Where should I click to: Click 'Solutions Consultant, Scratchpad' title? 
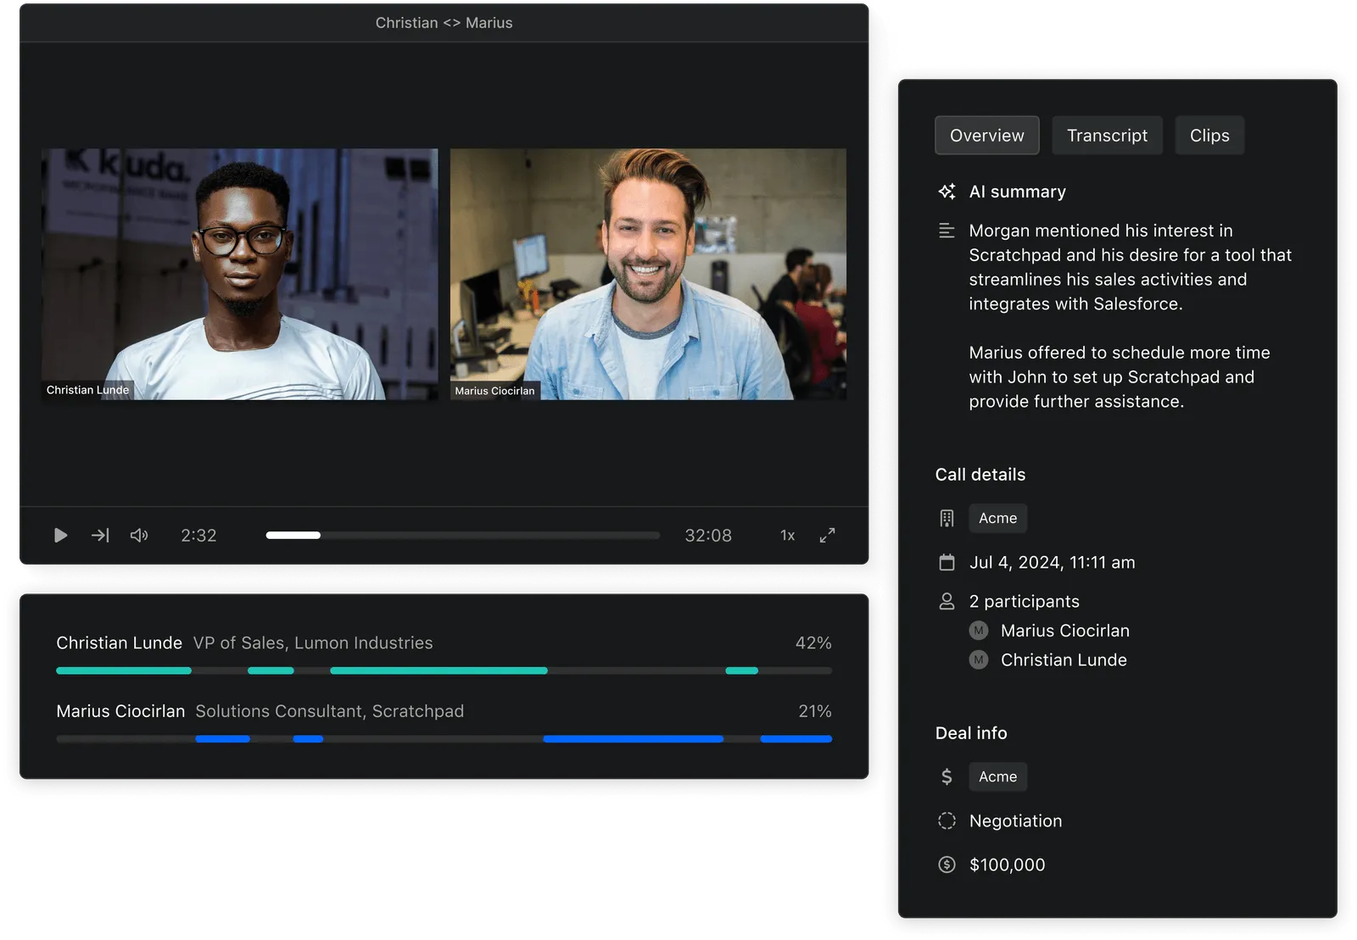pyautogui.click(x=330, y=711)
